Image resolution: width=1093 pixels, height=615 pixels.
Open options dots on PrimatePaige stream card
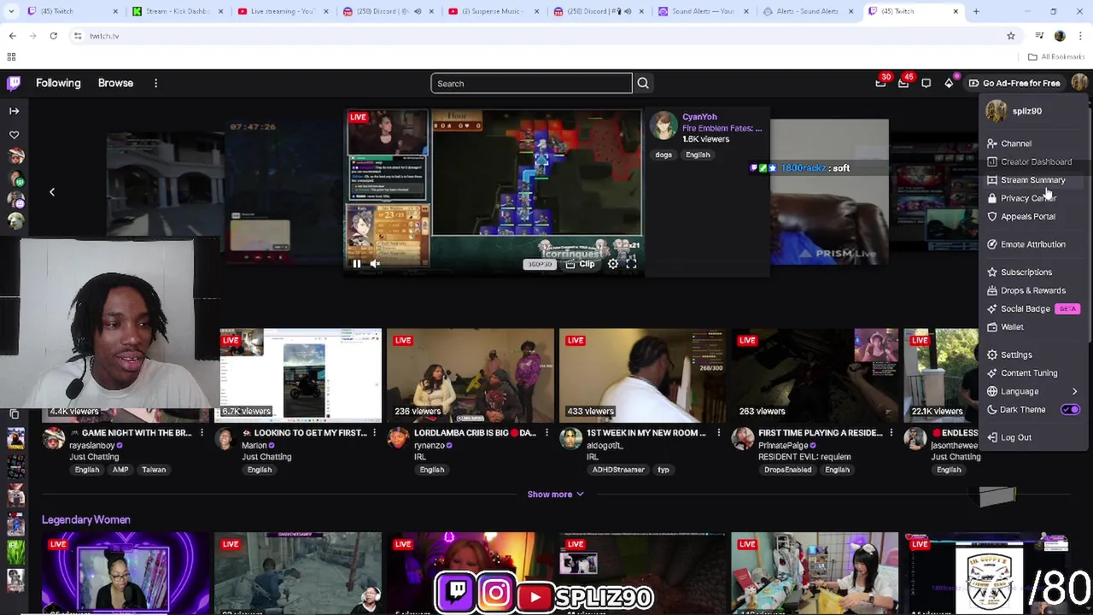(891, 433)
